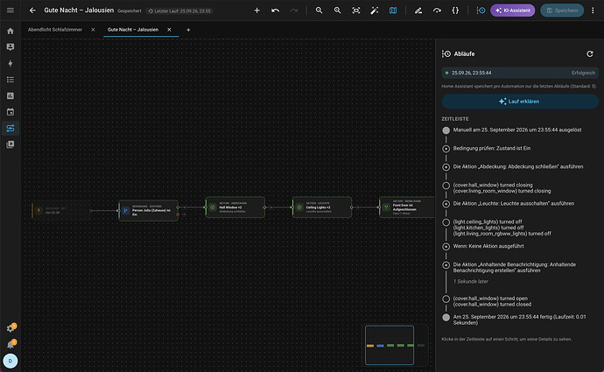Open the second sidebar icon below Home
The width and height of the screenshot is (604, 372).
[11, 47]
